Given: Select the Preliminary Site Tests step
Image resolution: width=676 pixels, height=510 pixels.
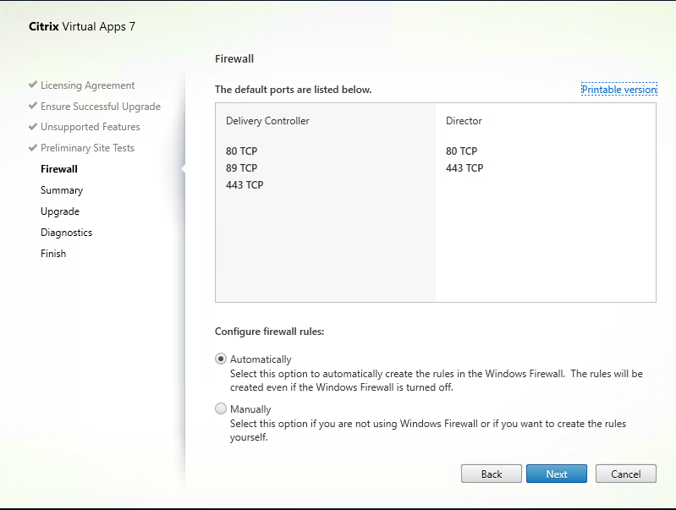Looking at the screenshot, I should click(87, 148).
